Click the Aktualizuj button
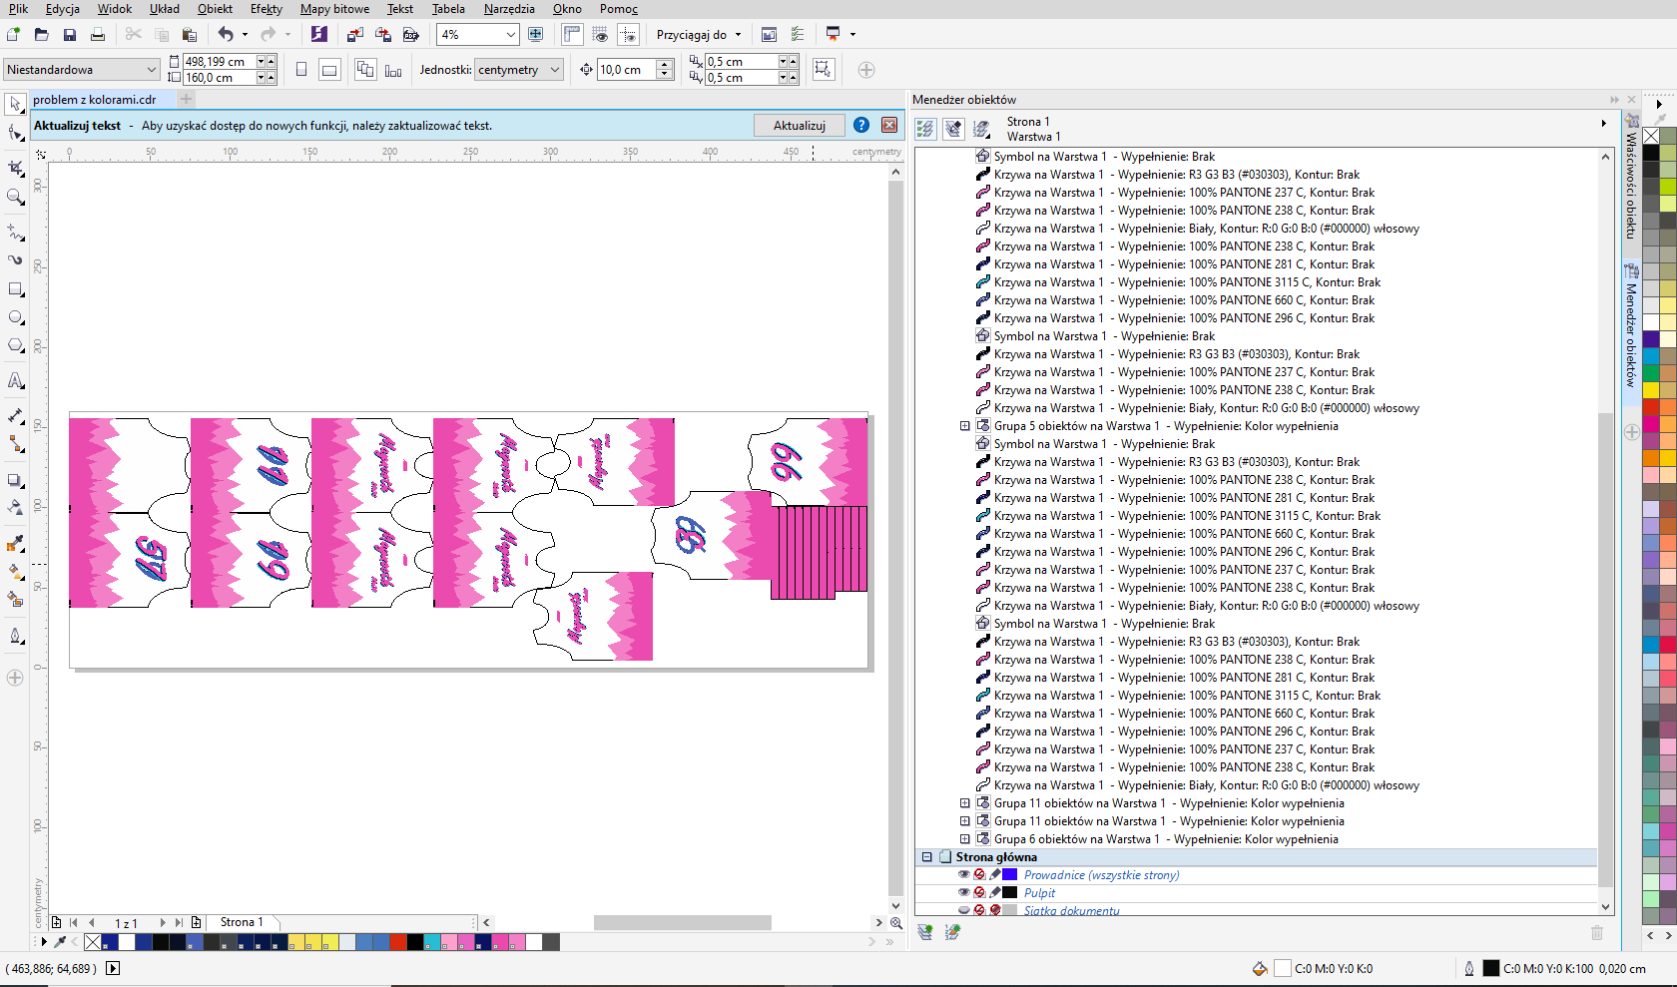The image size is (1677, 987). point(800,126)
